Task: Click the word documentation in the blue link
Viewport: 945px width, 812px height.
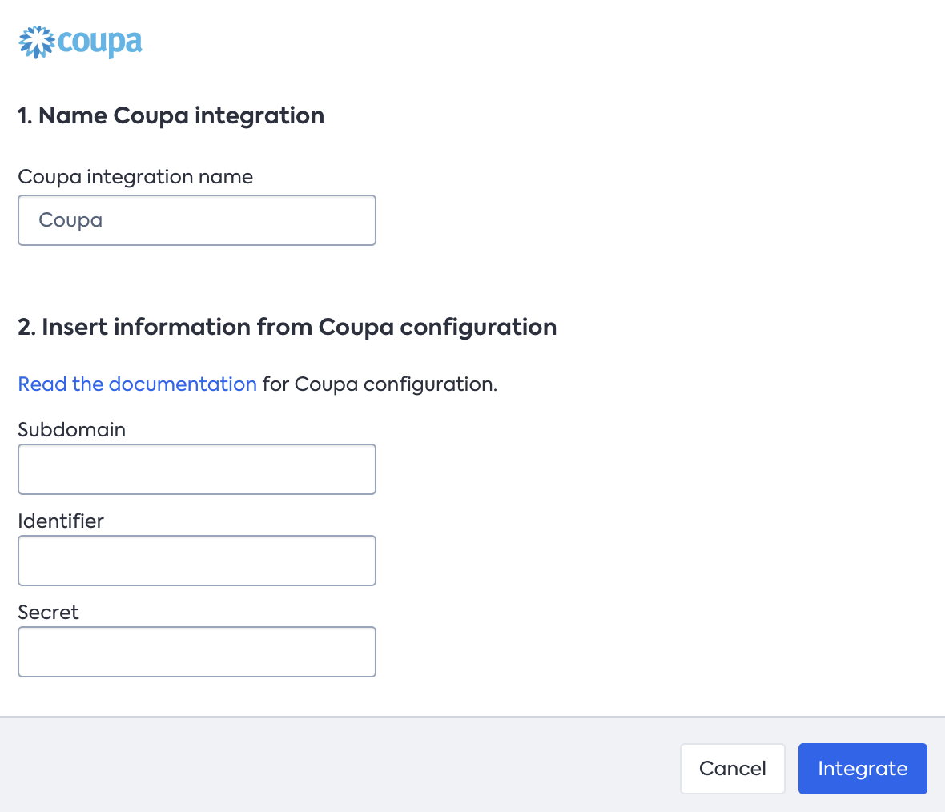Action: tap(183, 384)
